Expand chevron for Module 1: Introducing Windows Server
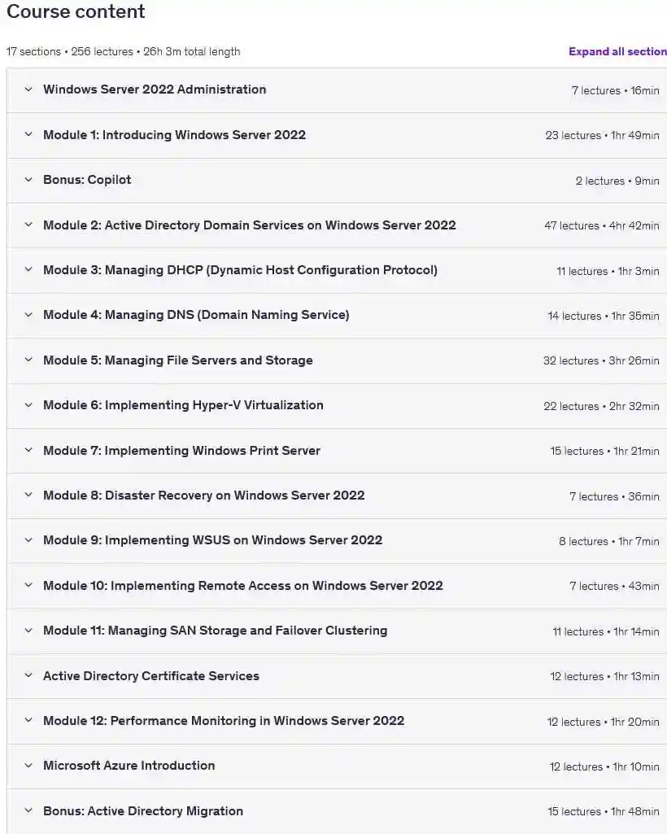 click(x=28, y=134)
